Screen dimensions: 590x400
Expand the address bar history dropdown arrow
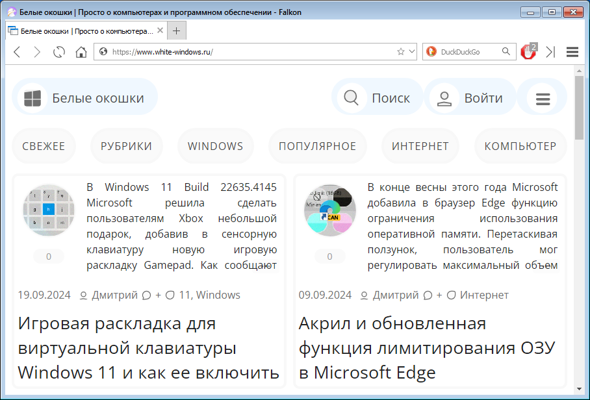tap(412, 51)
